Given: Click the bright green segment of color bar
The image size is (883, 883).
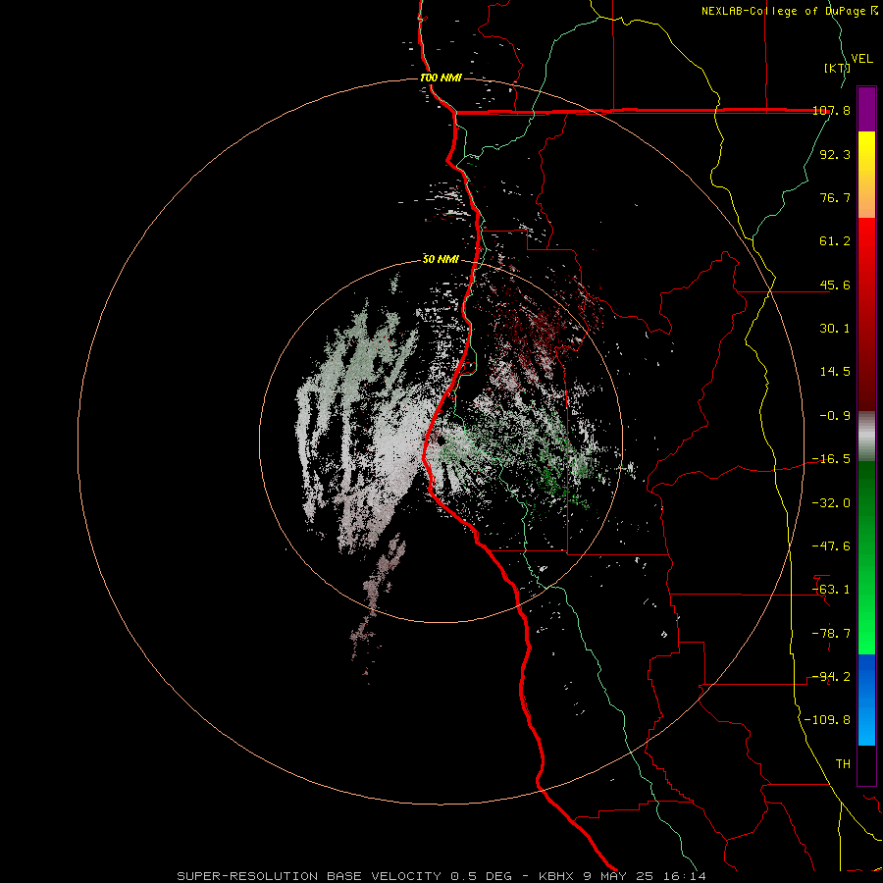Looking at the screenshot, I should point(866,557).
